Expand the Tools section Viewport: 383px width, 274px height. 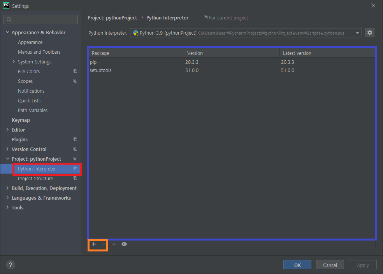click(x=7, y=207)
